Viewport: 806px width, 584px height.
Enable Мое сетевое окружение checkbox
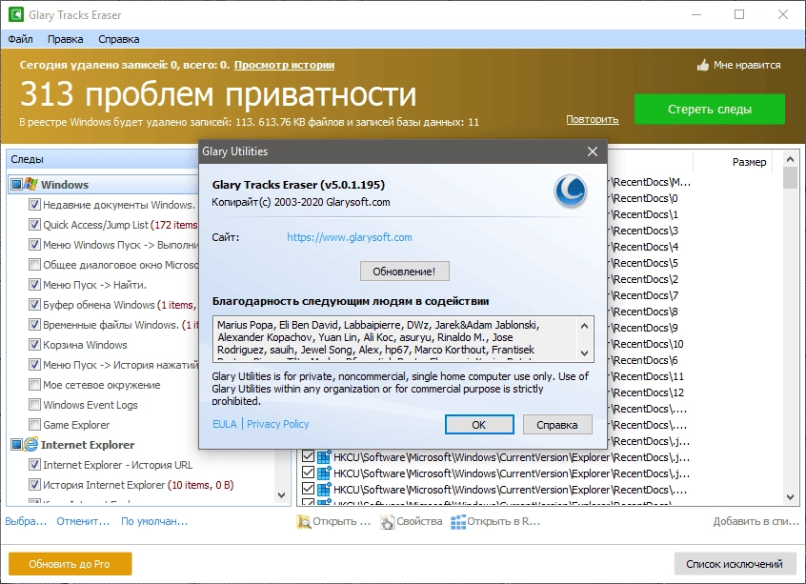click(34, 385)
